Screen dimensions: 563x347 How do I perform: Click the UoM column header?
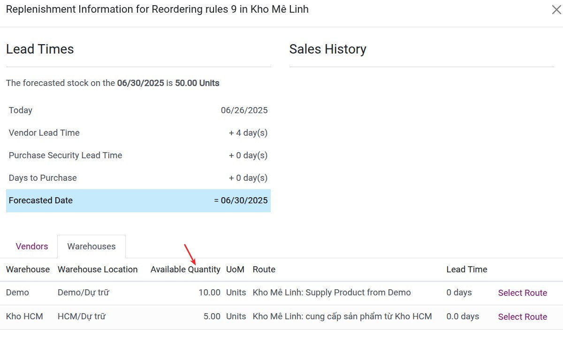click(x=235, y=270)
